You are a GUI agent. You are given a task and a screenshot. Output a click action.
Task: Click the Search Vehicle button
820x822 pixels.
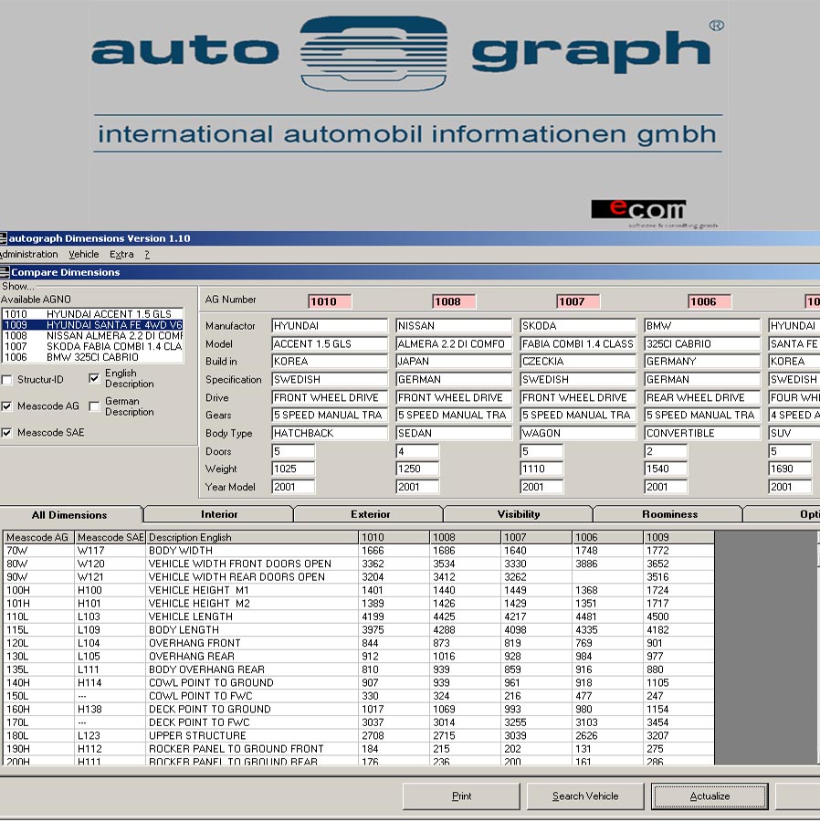click(x=585, y=796)
